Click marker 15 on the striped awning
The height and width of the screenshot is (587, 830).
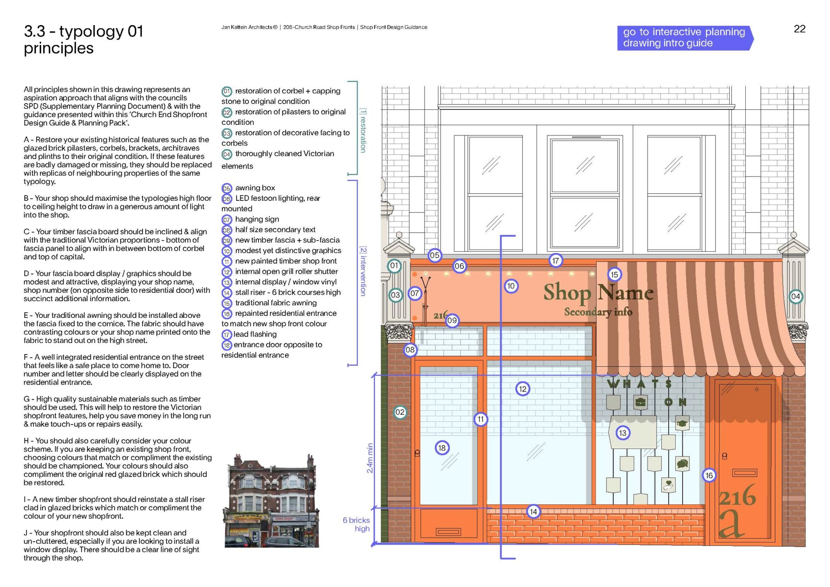(x=614, y=274)
